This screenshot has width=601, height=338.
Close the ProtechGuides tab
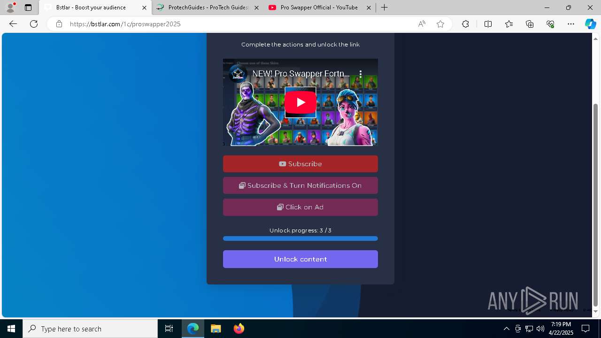point(256,8)
